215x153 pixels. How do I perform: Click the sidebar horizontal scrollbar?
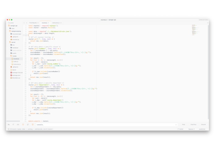pos(13,121)
